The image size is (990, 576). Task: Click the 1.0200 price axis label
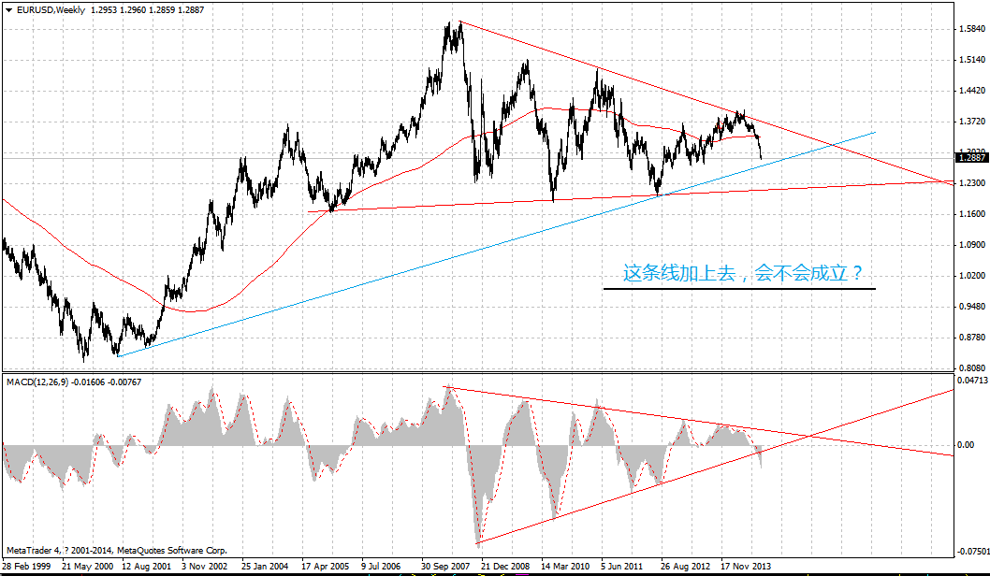coord(972,276)
